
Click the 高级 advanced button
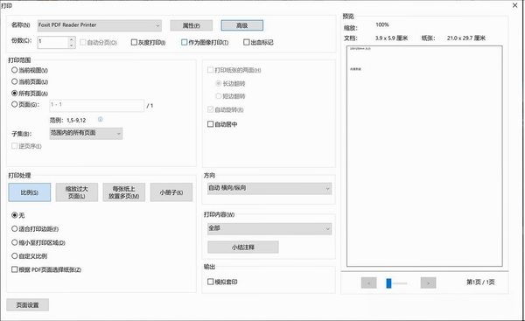click(242, 25)
